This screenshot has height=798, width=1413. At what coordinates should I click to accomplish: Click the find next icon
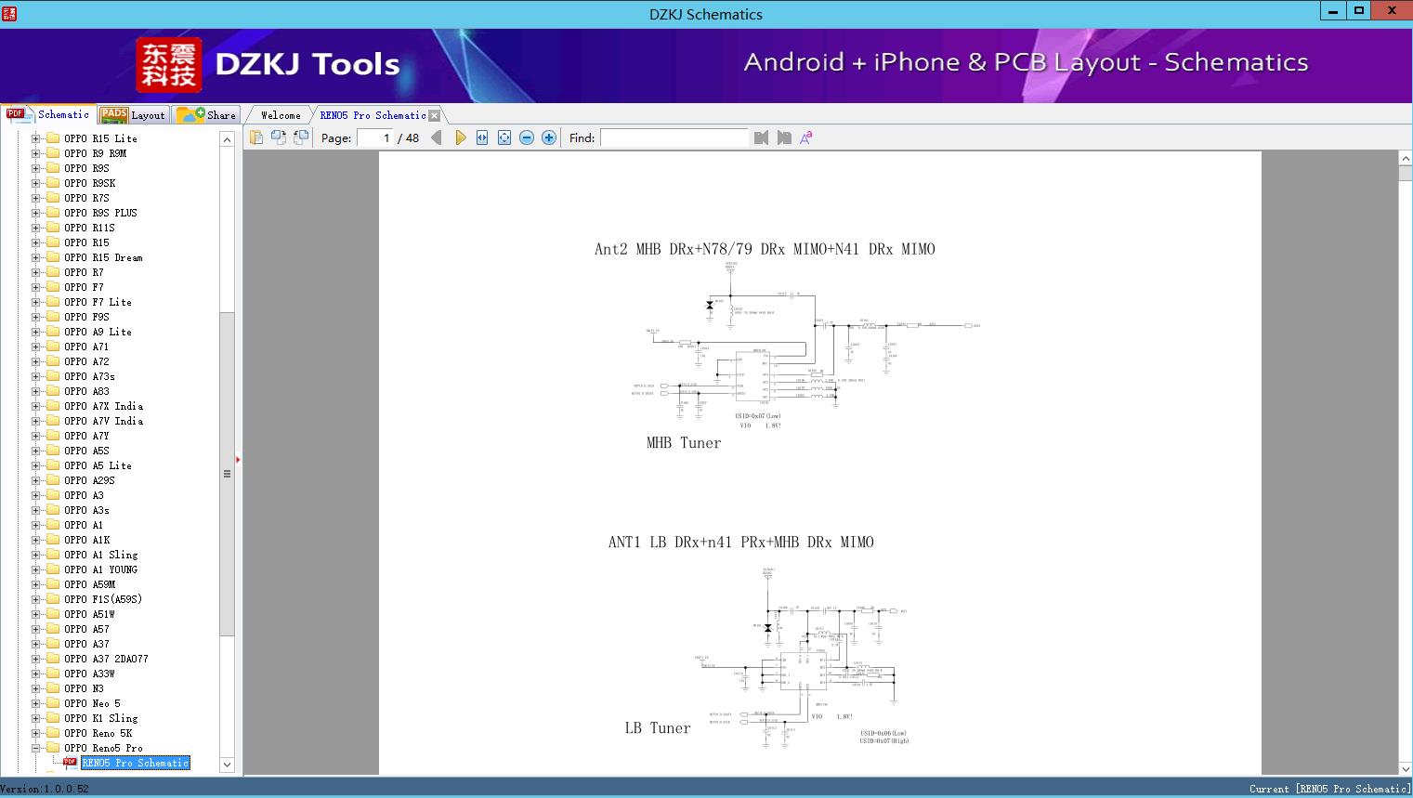(x=784, y=137)
